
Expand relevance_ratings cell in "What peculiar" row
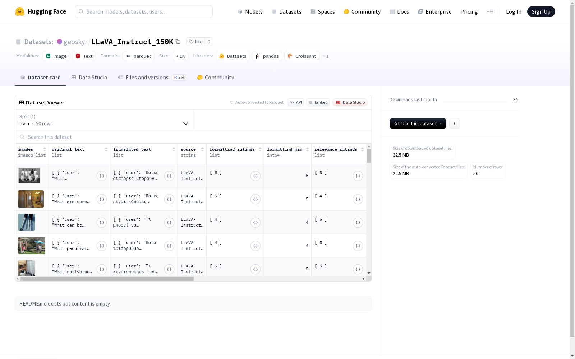pyautogui.click(x=358, y=246)
